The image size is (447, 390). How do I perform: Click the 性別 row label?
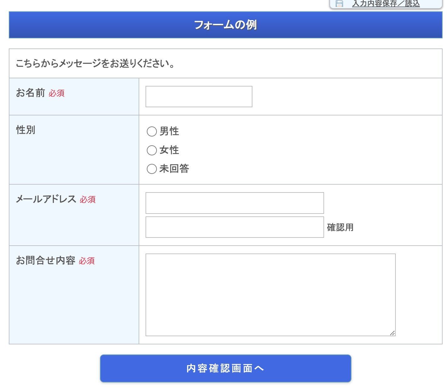26,130
